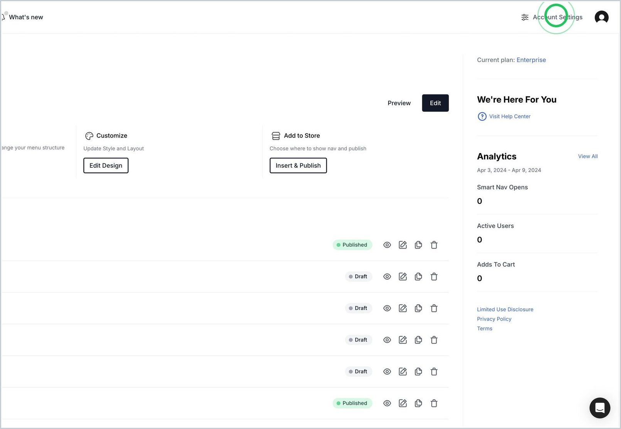Duplicate the first Draft row
This screenshot has width=621, height=429.
[x=418, y=276]
